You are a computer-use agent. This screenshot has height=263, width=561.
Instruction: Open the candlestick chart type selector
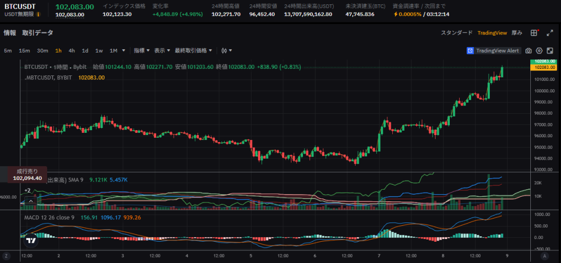(x=226, y=51)
